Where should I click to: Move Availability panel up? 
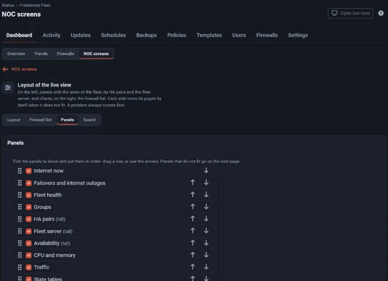(193, 243)
